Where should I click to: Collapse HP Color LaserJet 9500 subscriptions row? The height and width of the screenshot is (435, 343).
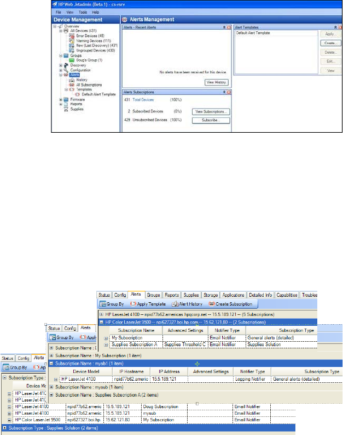[x=102, y=323]
